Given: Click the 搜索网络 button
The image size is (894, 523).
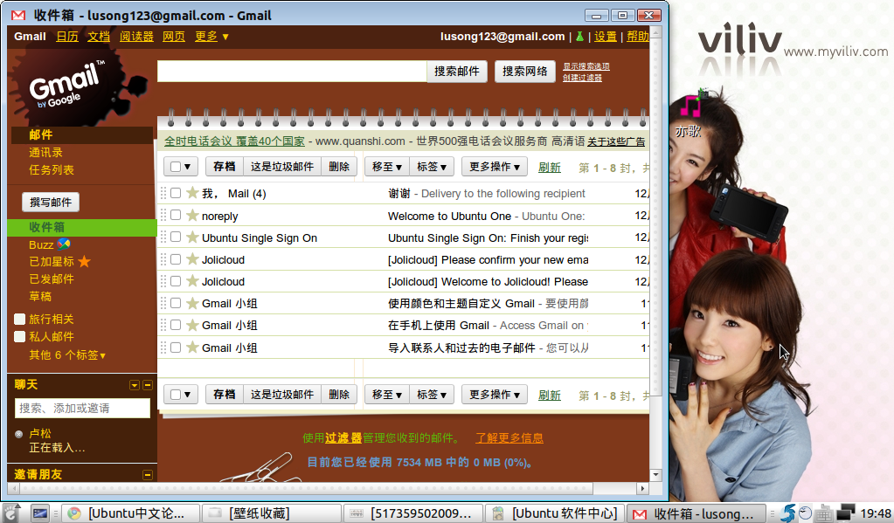Looking at the screenshot, I should [x=525, y=72].
